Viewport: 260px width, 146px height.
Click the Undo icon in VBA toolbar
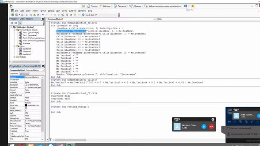click(x=43, y=15)
